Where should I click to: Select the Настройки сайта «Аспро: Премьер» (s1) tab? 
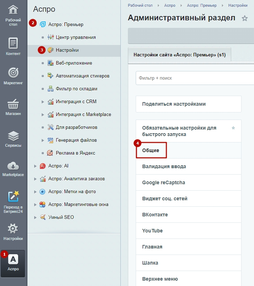[180, 55]
